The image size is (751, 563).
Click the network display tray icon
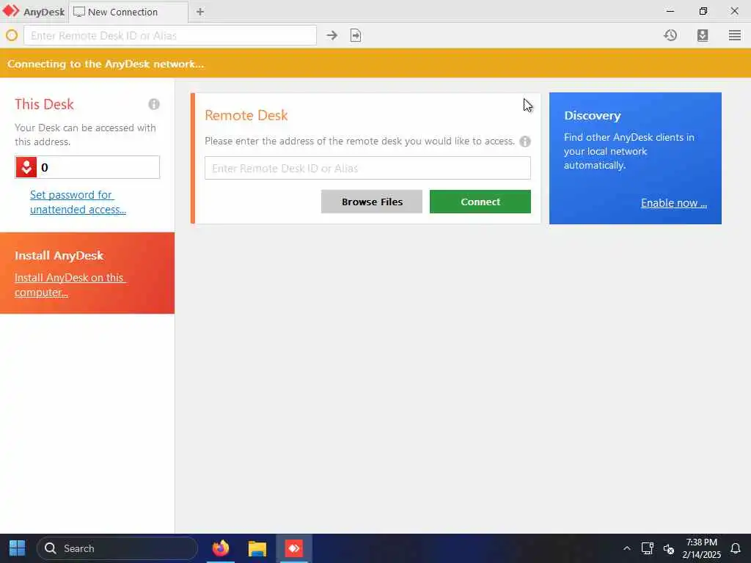[x=647, y=548]
